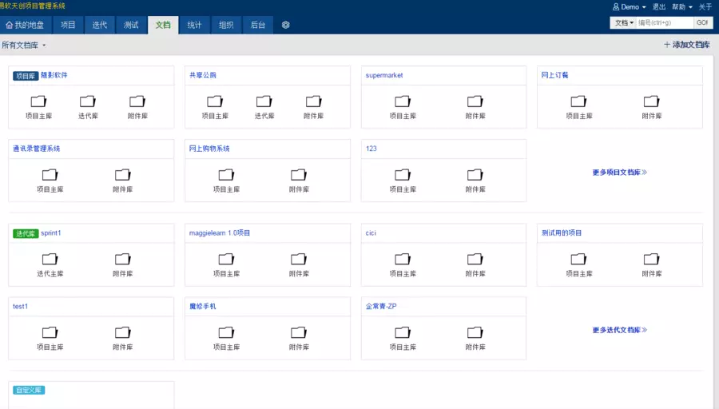Open 迭代库 folder under 共享公寓

pos(264,106)
